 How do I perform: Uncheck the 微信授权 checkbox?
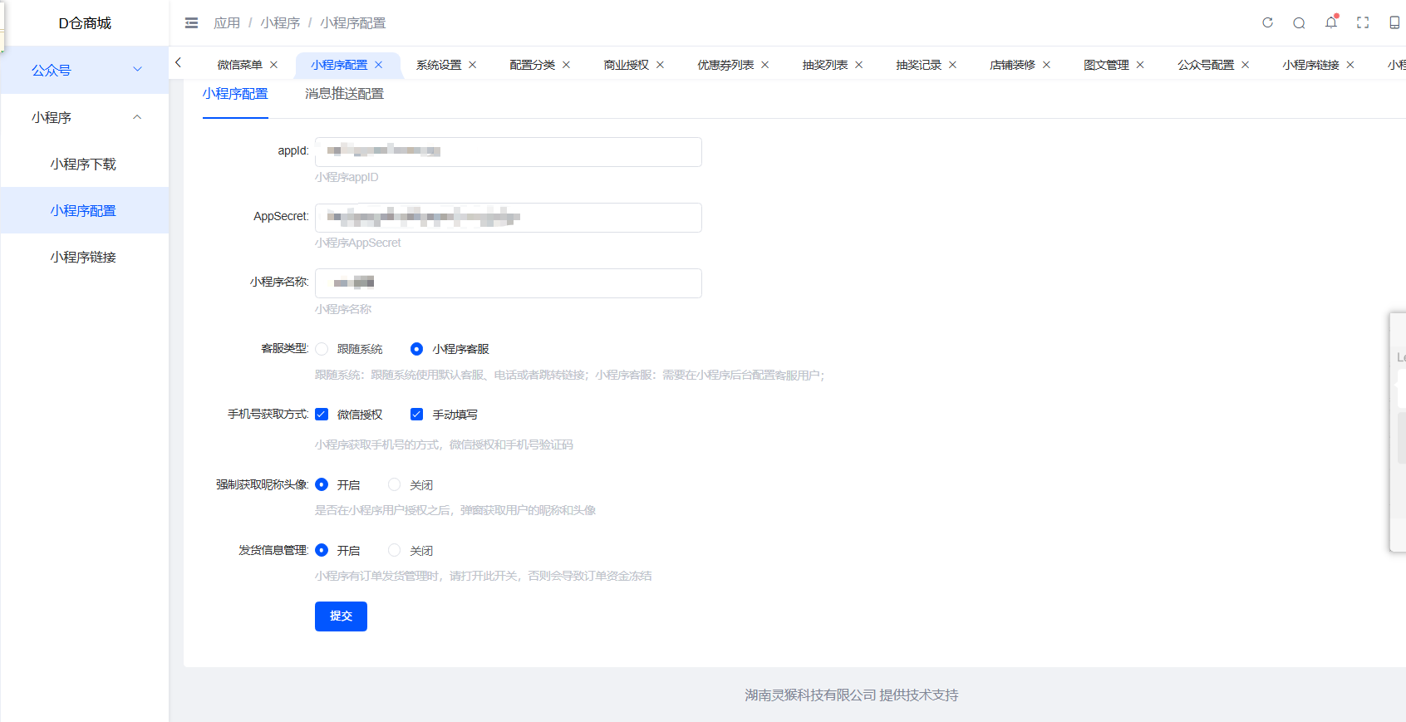pos(322,415)
